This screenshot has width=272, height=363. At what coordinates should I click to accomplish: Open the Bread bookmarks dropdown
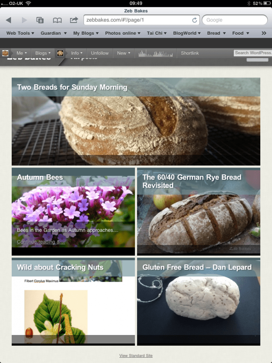click(x=216, y=33)
